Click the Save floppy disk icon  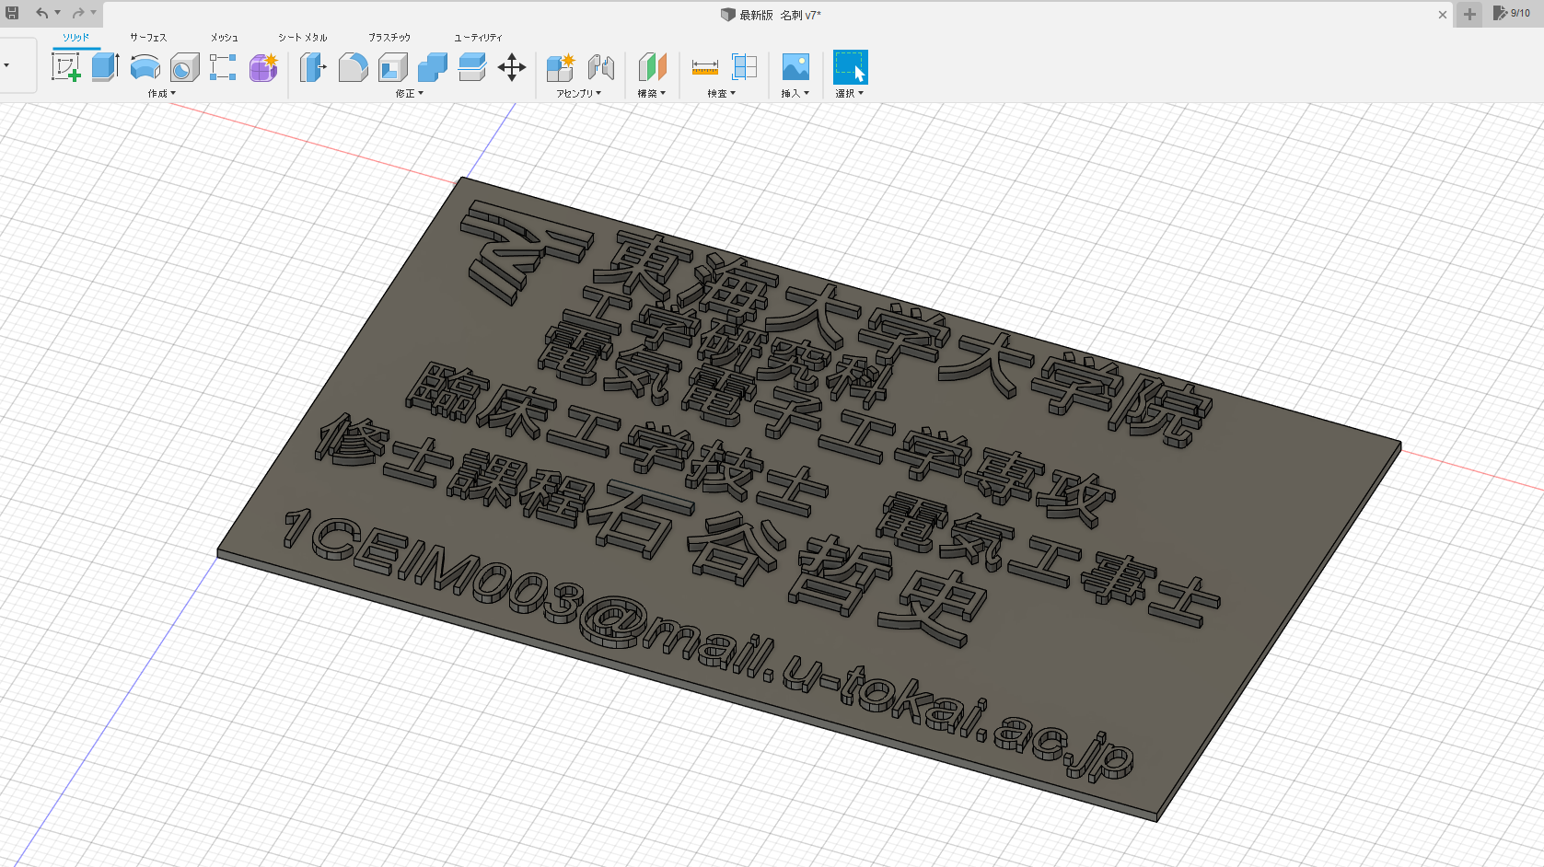[x=13, y=13]
